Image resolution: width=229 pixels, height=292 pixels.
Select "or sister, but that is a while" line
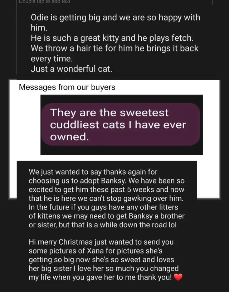coord(102,225)
